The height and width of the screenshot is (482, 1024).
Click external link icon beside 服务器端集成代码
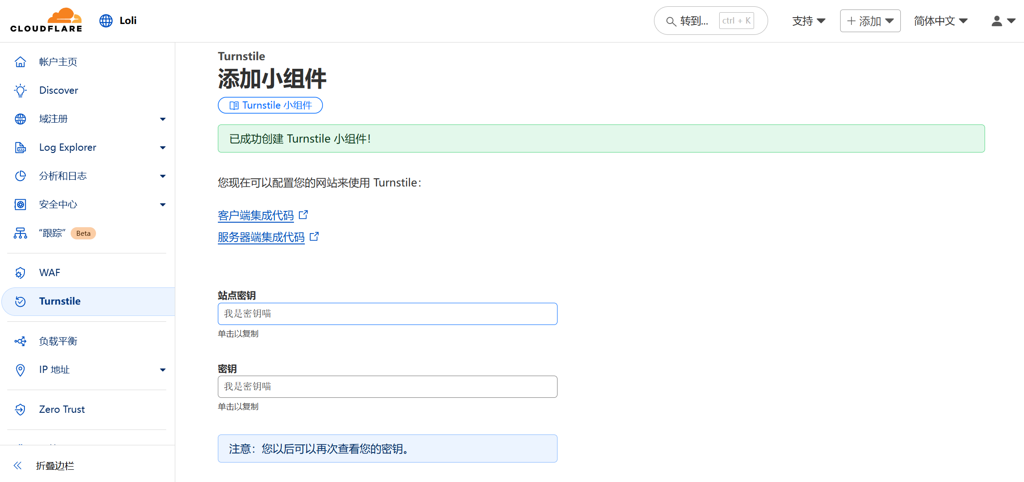pos(314,236)
